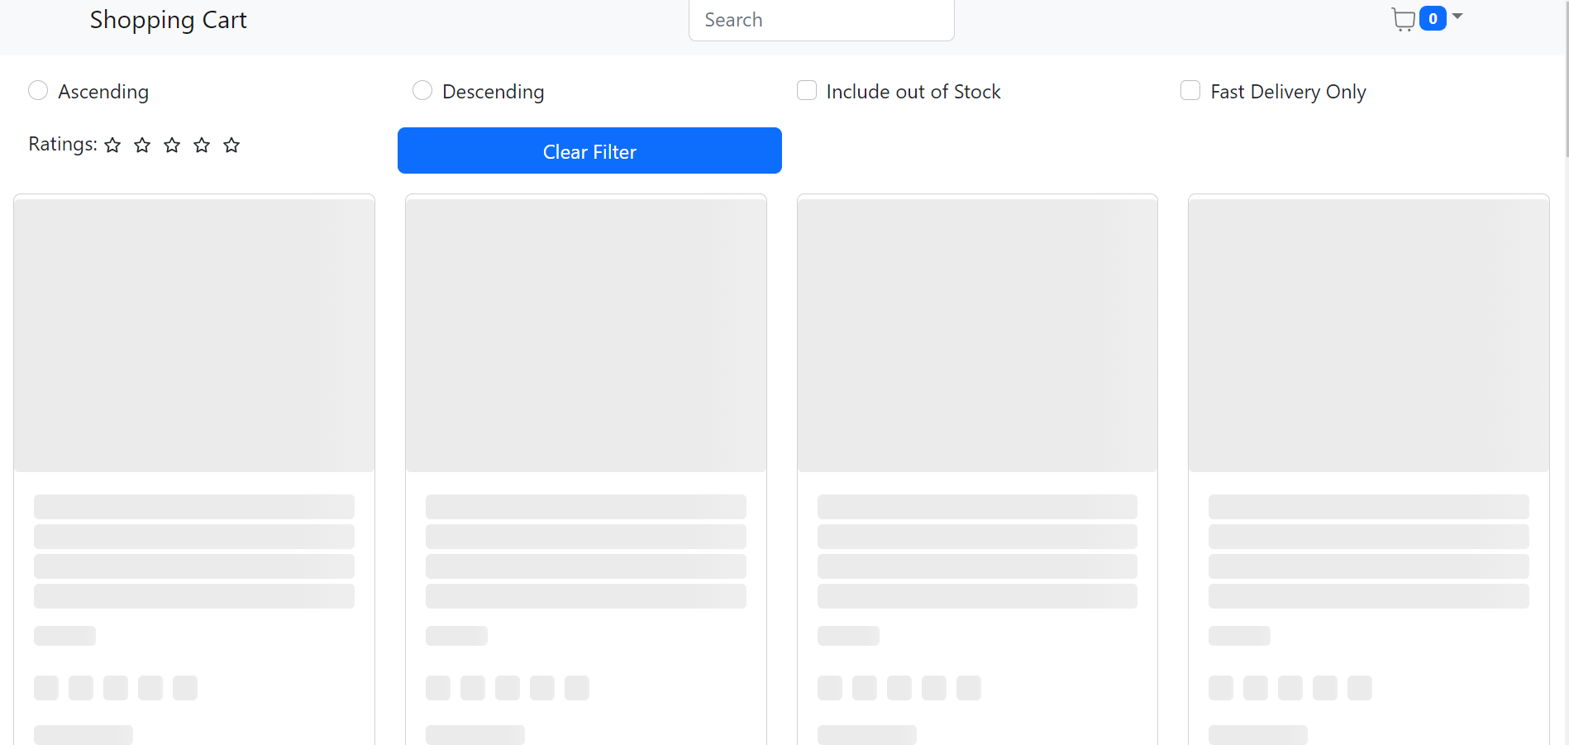This screenshot has height=745, width=1569.
Task: Click the Shopping Cart title
Action: (168, 20)
